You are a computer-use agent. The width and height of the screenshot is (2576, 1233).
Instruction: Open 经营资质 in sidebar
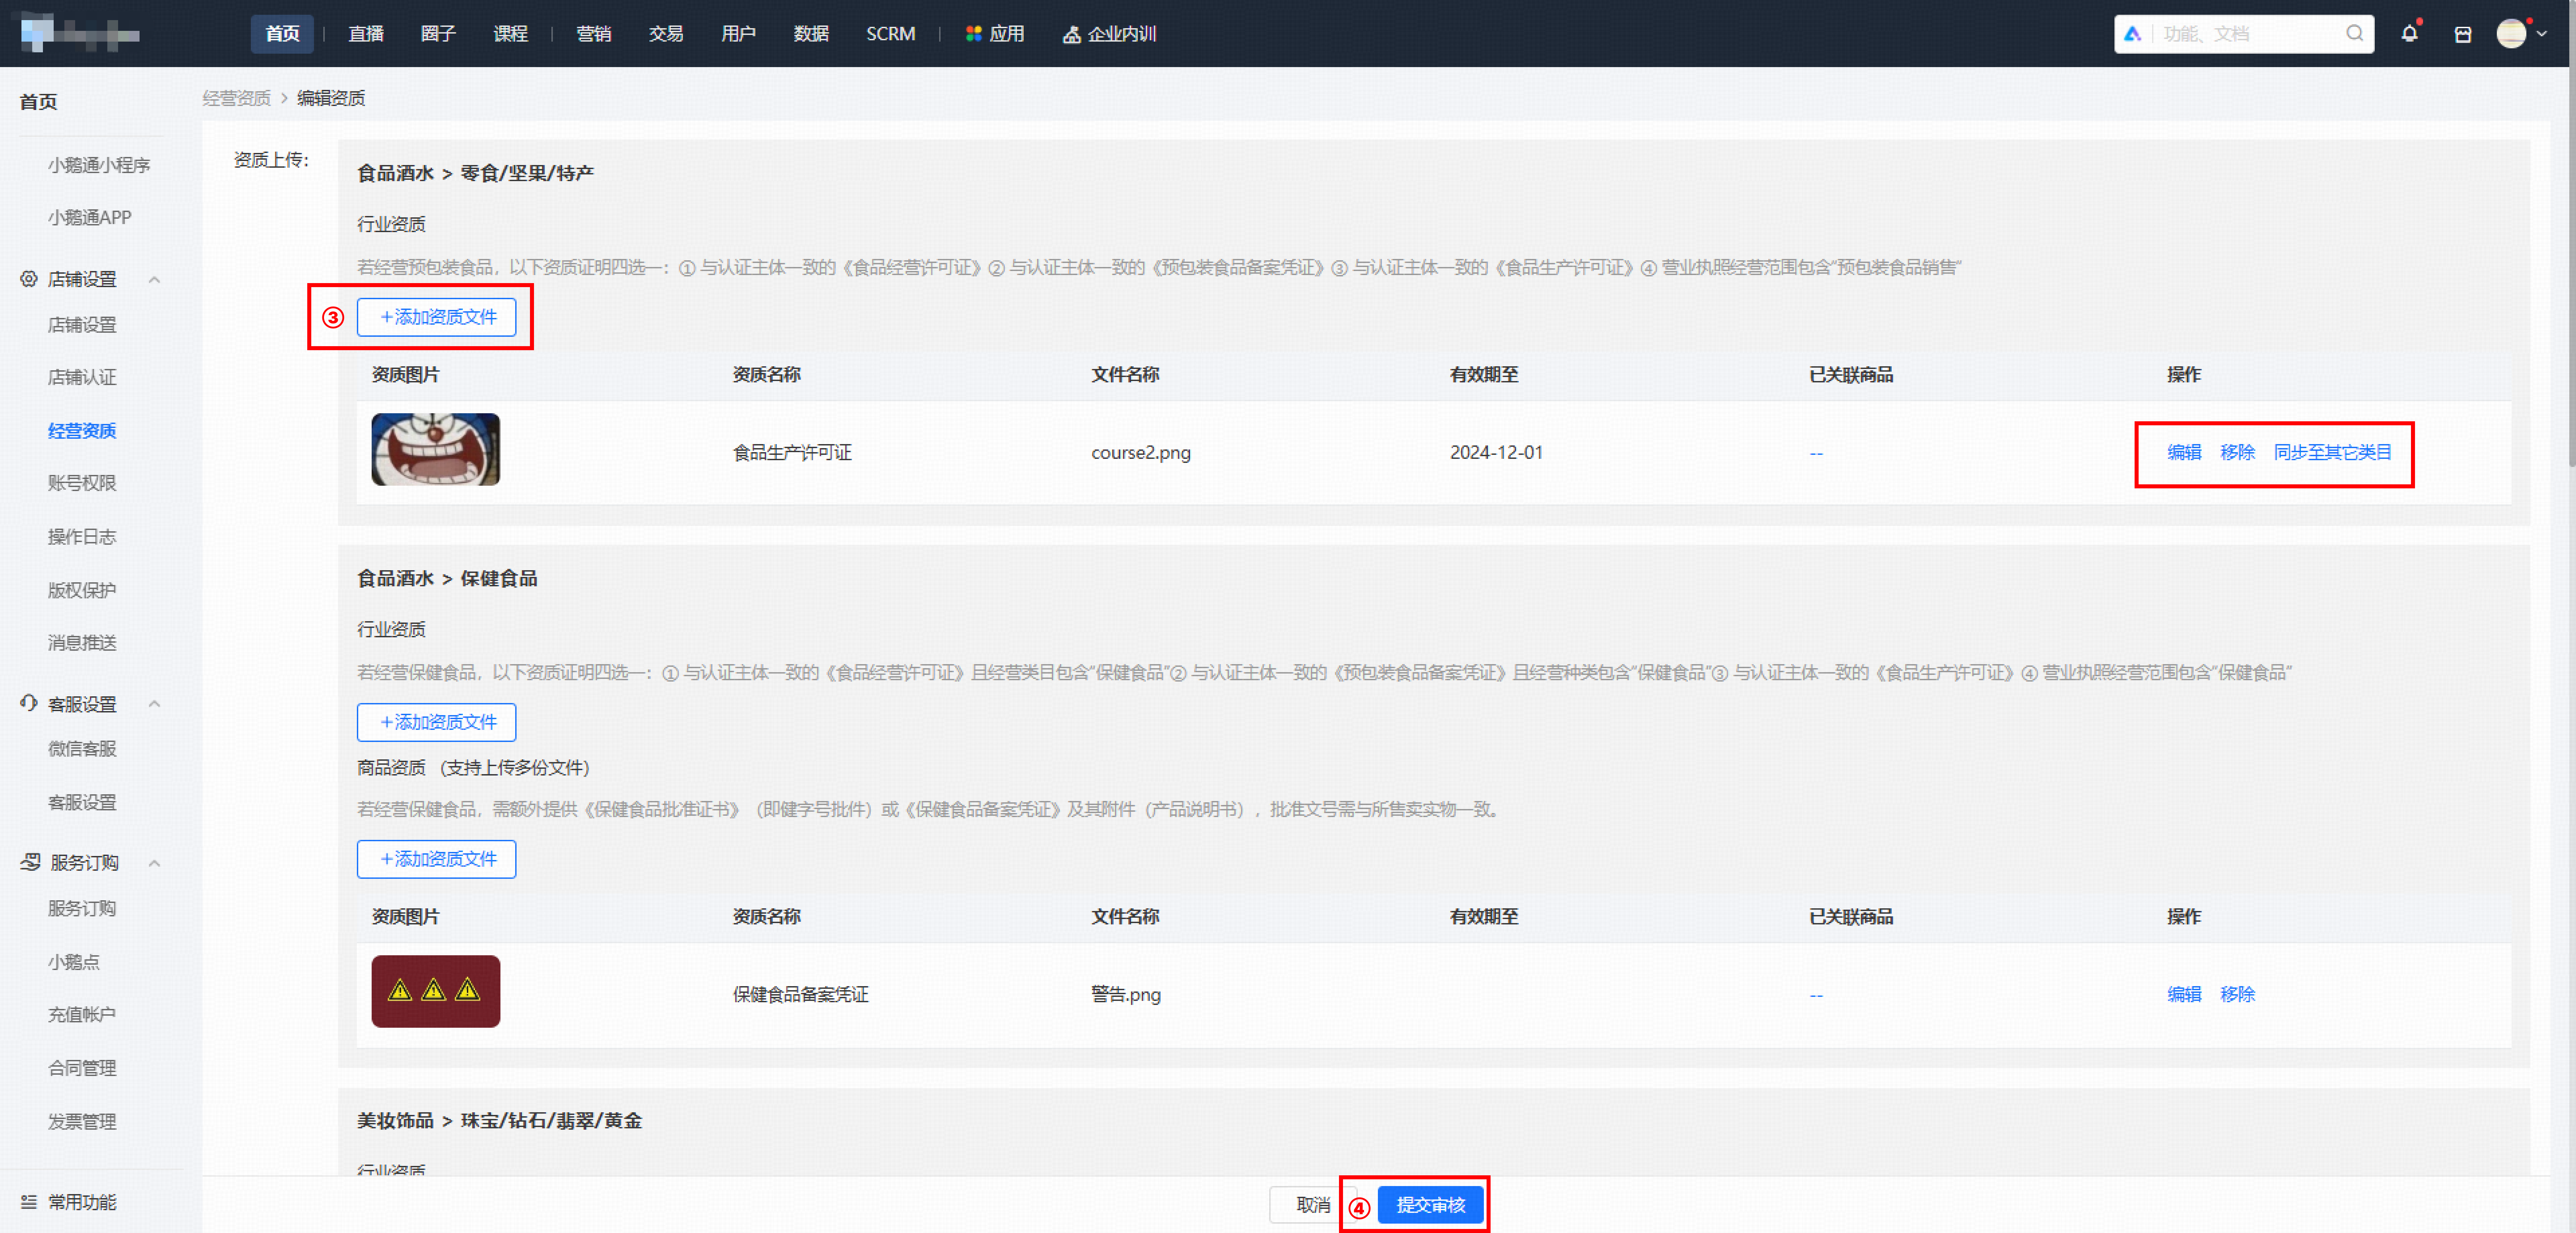(x=82, y=431)
